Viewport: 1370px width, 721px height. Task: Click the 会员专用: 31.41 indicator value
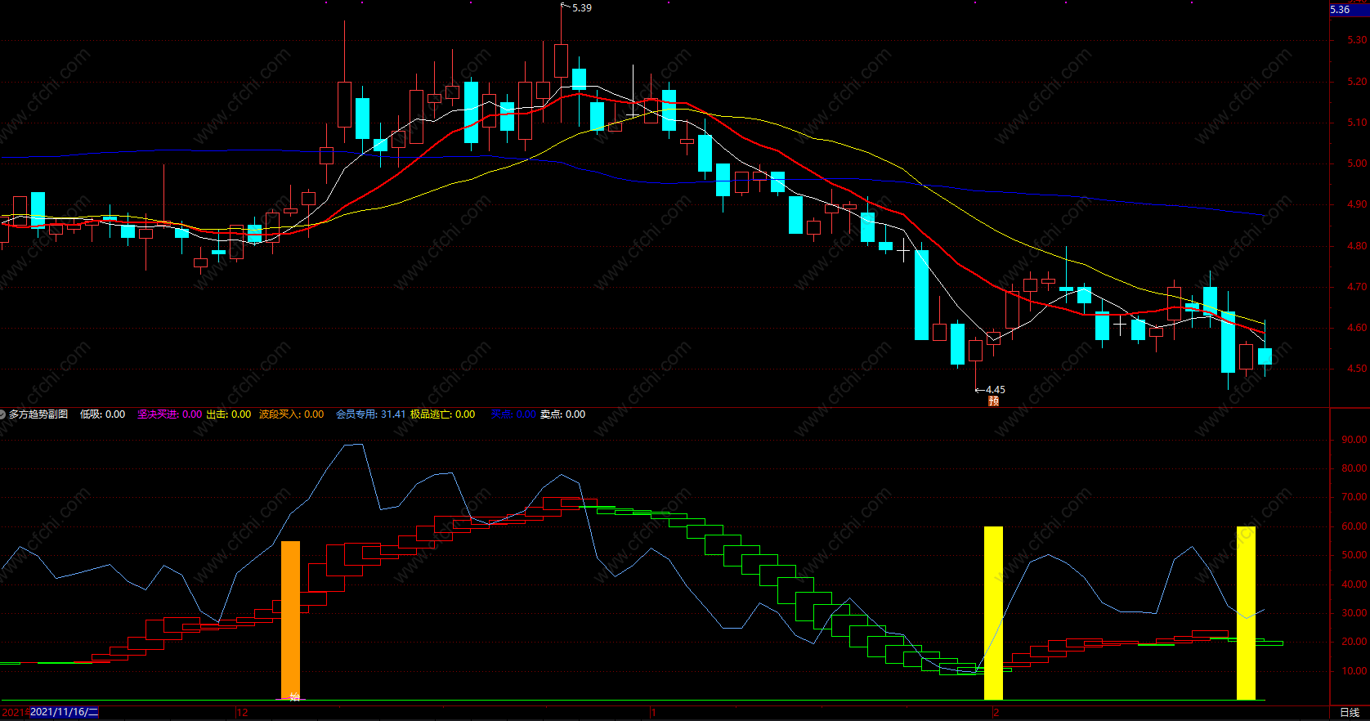[370, 414]
